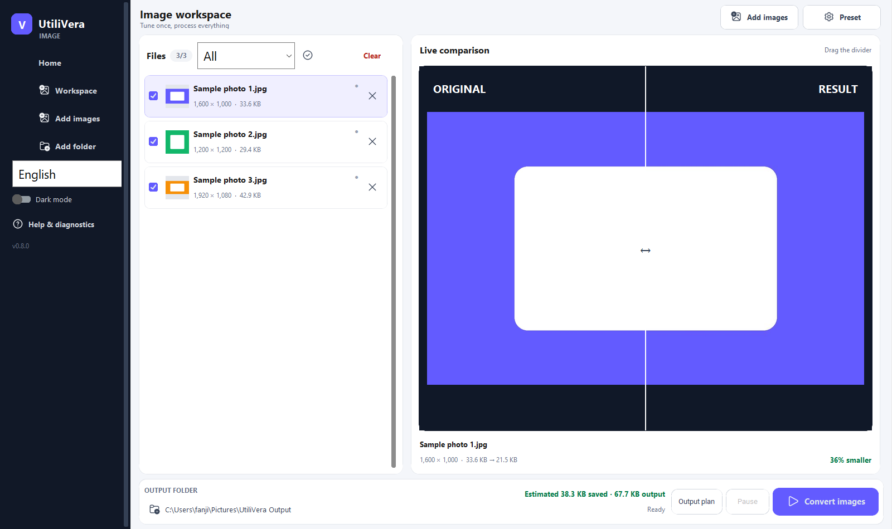Start Convert images
This screenshot has height=529, width=892.
point(826,502)
